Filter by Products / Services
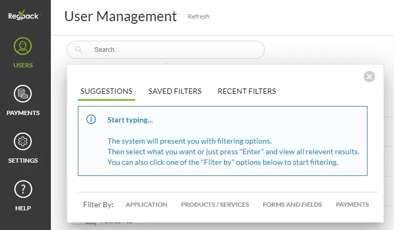Screen dimensions: 394x230 [x=215, y=205]
